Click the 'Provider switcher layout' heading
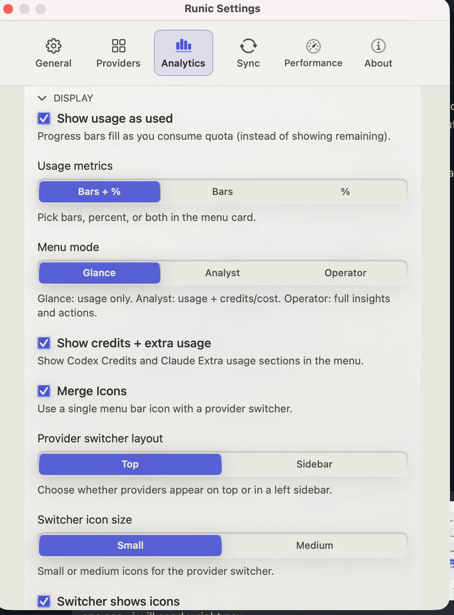454x615 pixels. (x=100, y=439)
